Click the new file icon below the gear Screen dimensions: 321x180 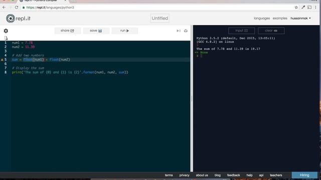[6, 38]
